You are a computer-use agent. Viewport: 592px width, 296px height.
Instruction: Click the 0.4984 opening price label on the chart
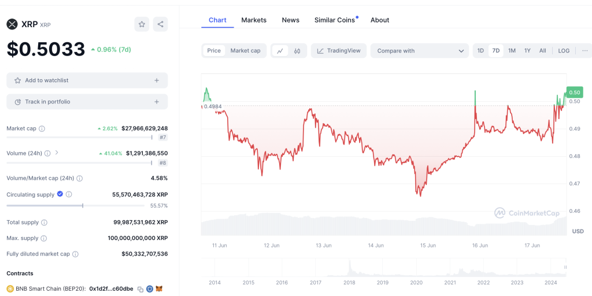click(x=213, y=106)
